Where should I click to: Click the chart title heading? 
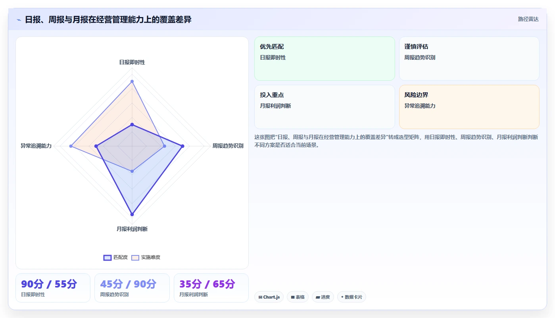(108, 19)
